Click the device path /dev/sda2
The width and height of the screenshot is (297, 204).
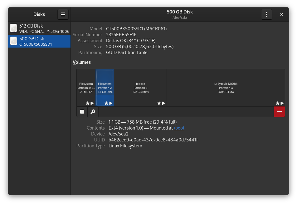coord(118,134)
